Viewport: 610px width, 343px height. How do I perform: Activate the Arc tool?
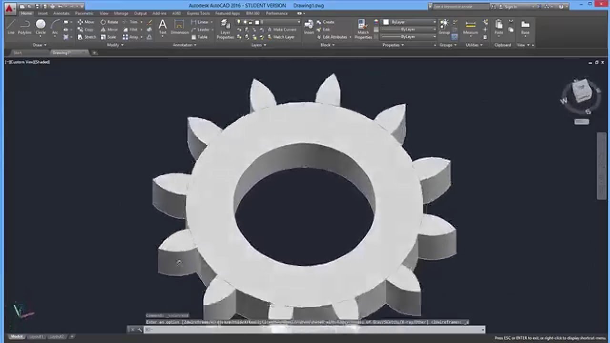coord(55,27)
